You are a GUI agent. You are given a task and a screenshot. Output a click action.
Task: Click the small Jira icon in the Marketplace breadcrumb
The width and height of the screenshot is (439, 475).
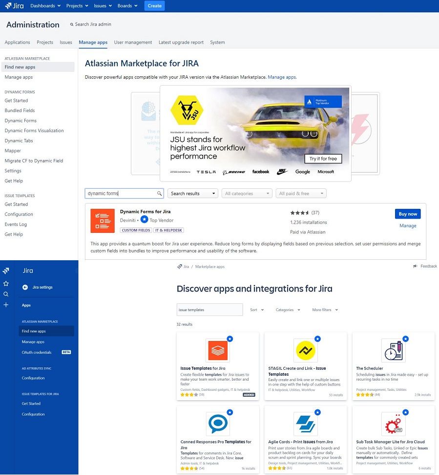(x=180, y=267)
